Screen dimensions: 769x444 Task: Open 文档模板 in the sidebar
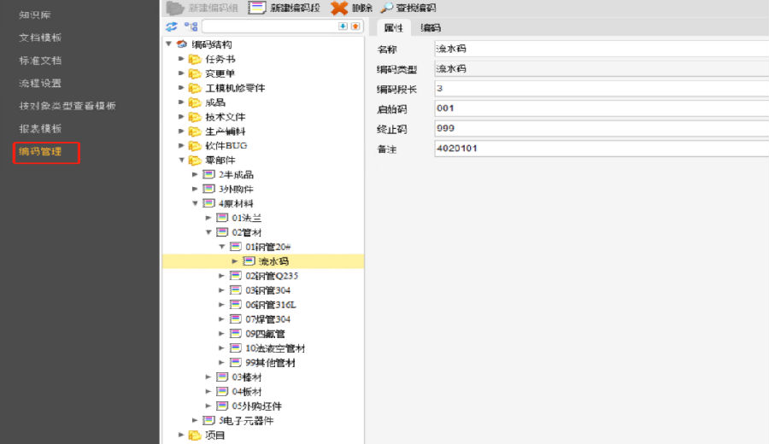pos(40,38)
